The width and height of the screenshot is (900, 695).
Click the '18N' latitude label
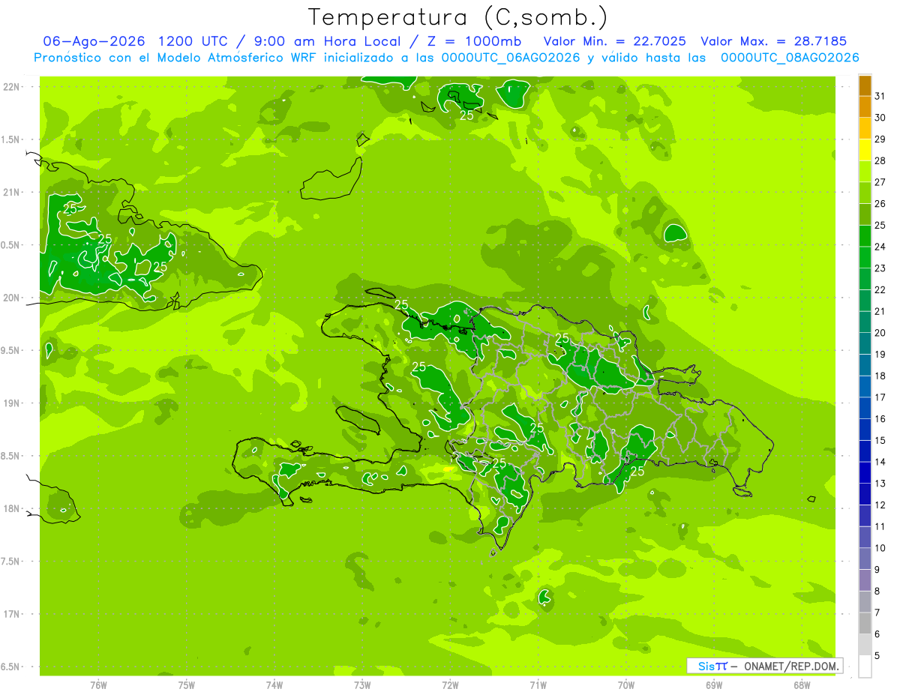pyautogui.click(x=11, y=509)
